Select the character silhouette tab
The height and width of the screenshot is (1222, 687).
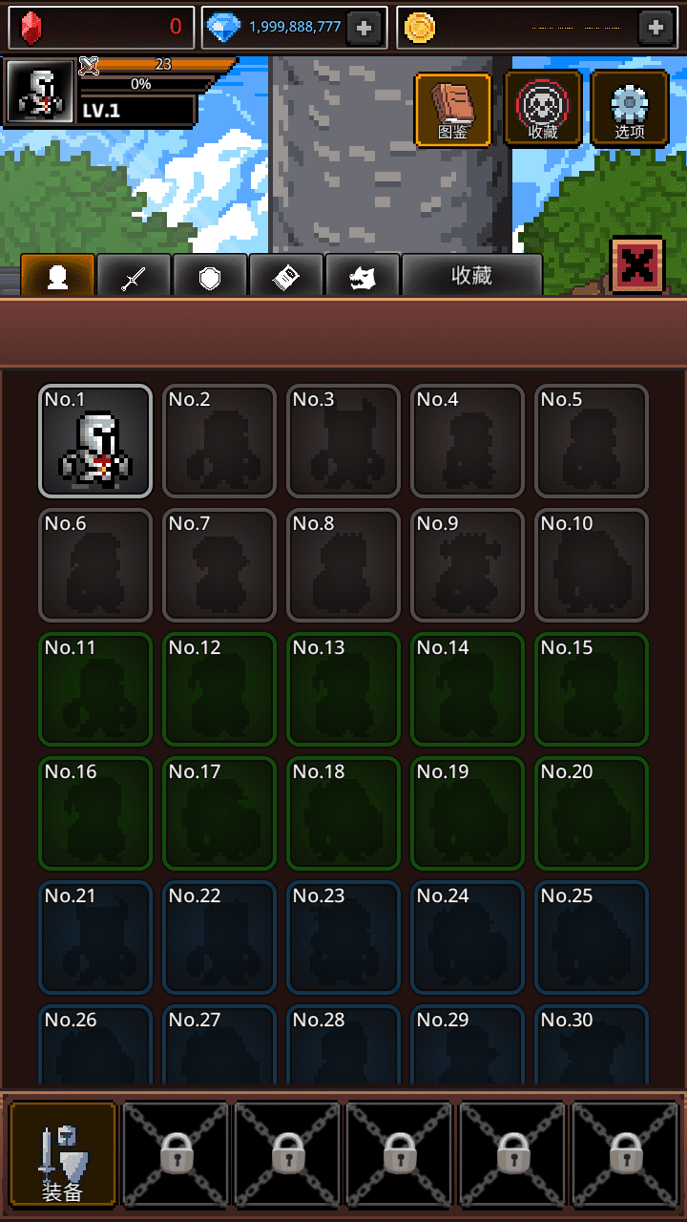pos(57,276)
